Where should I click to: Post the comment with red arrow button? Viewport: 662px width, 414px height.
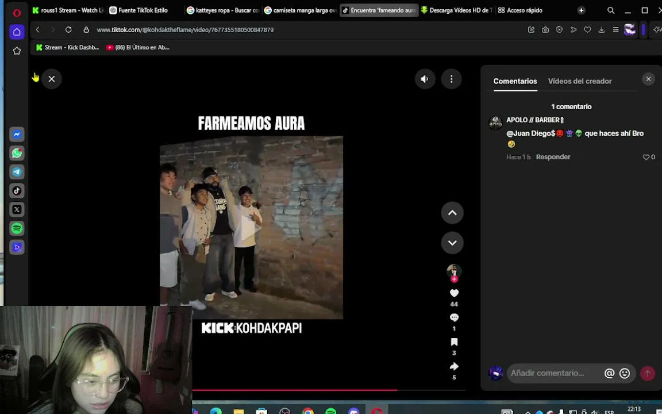coord(648,373)
